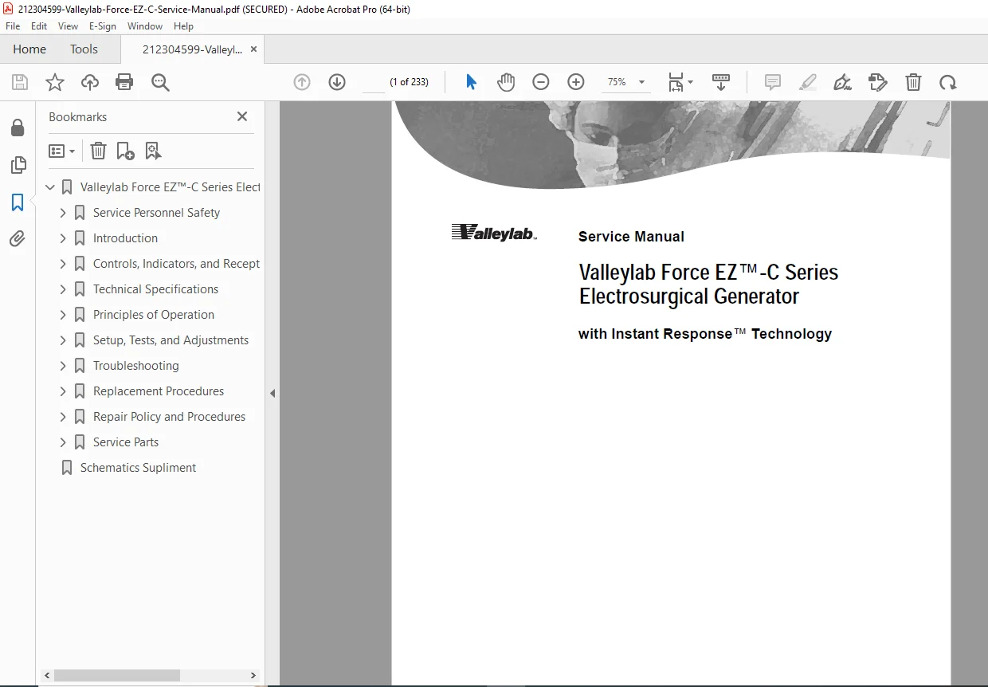This screenshot has height=687, width=988.
Task: Jump to Schematics Supliment bookmark
Action: (x=138, y=468)
